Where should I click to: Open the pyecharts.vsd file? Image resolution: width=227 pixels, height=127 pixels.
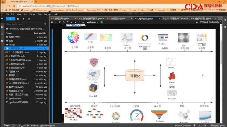pyautogui.click(x=26, y=99)
